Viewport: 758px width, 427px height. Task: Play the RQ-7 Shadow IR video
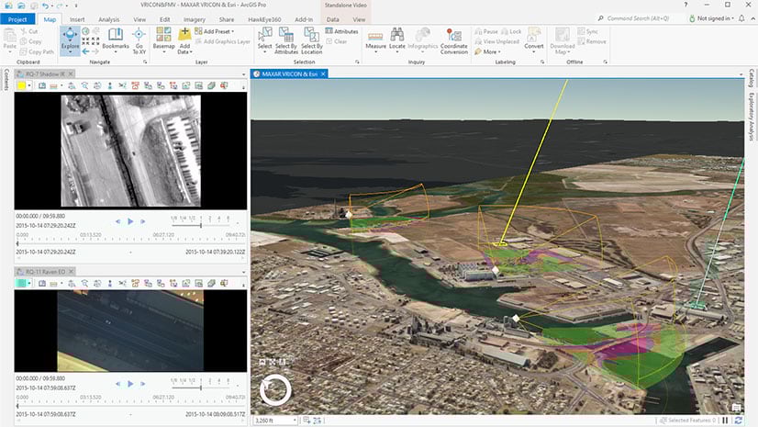click(130, 221)
